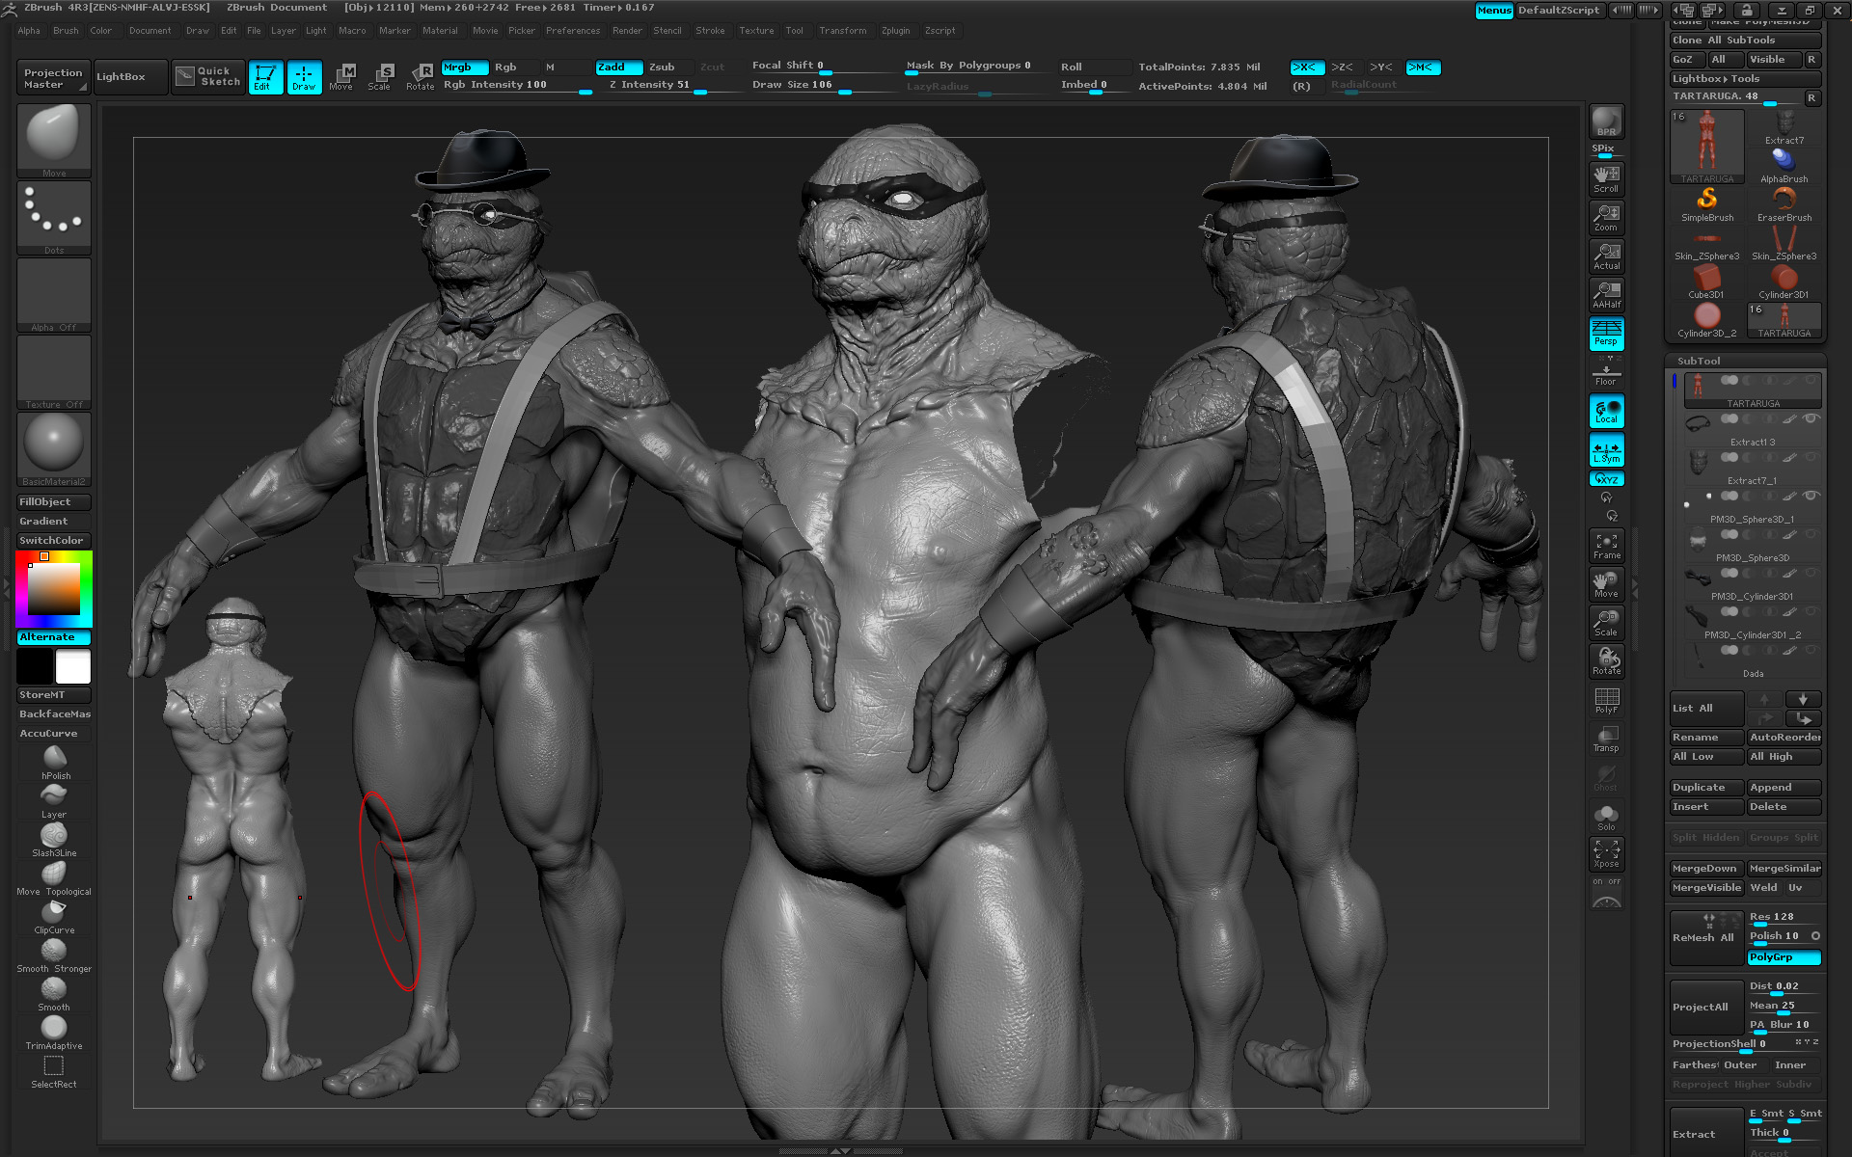Select the Scroll canvas tool
The width and height of the screenshot is (1852, 1157).
coord(1606,179)
